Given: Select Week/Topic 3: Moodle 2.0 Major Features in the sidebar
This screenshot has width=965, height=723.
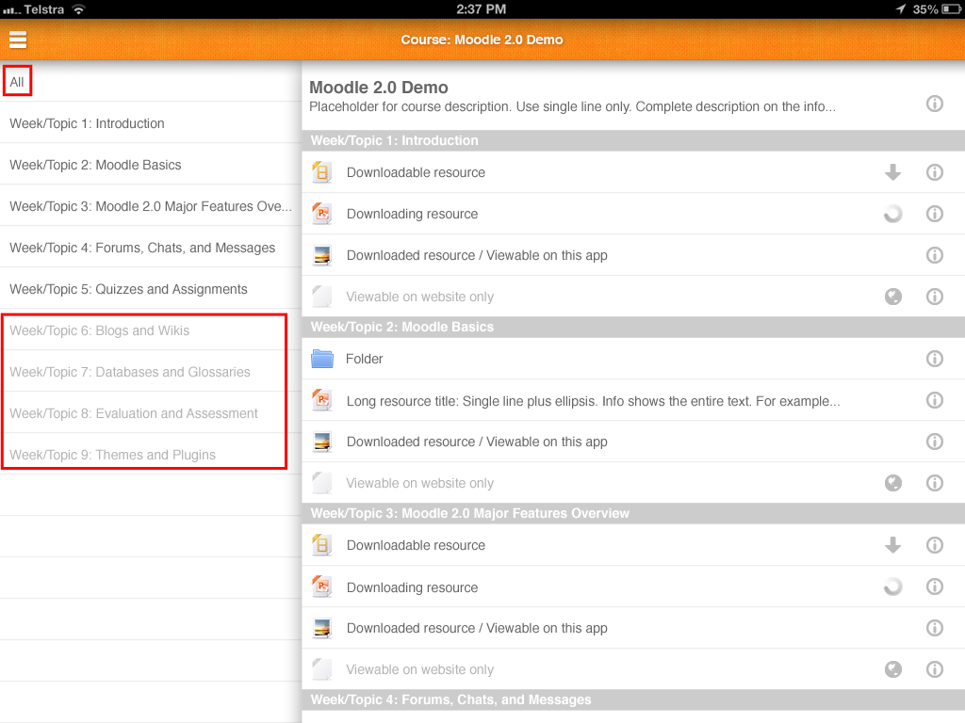Looking at the screenshot, I should 150,206.
